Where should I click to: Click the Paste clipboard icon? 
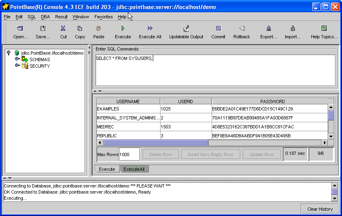pos(98,29)
